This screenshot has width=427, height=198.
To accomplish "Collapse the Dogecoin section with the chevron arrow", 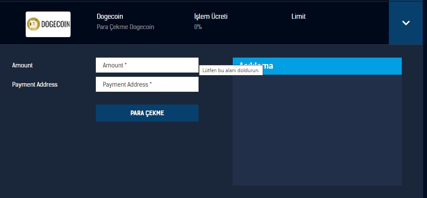I will click(406, 23).
